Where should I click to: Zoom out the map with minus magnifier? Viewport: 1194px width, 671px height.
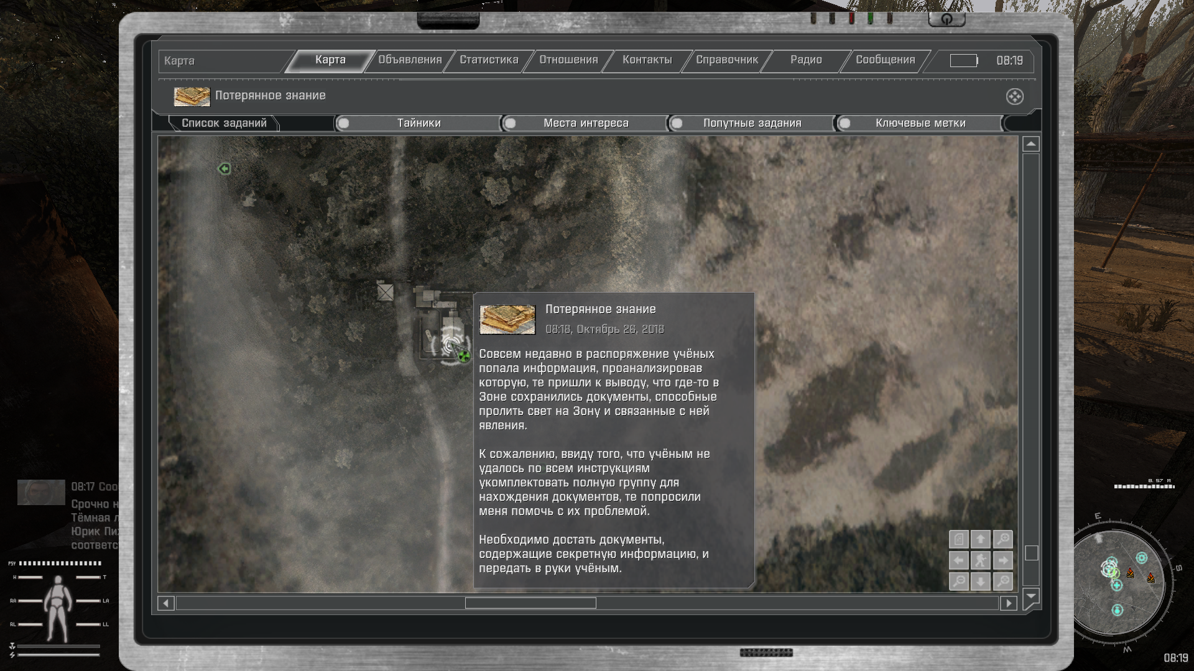pos(959,582)
